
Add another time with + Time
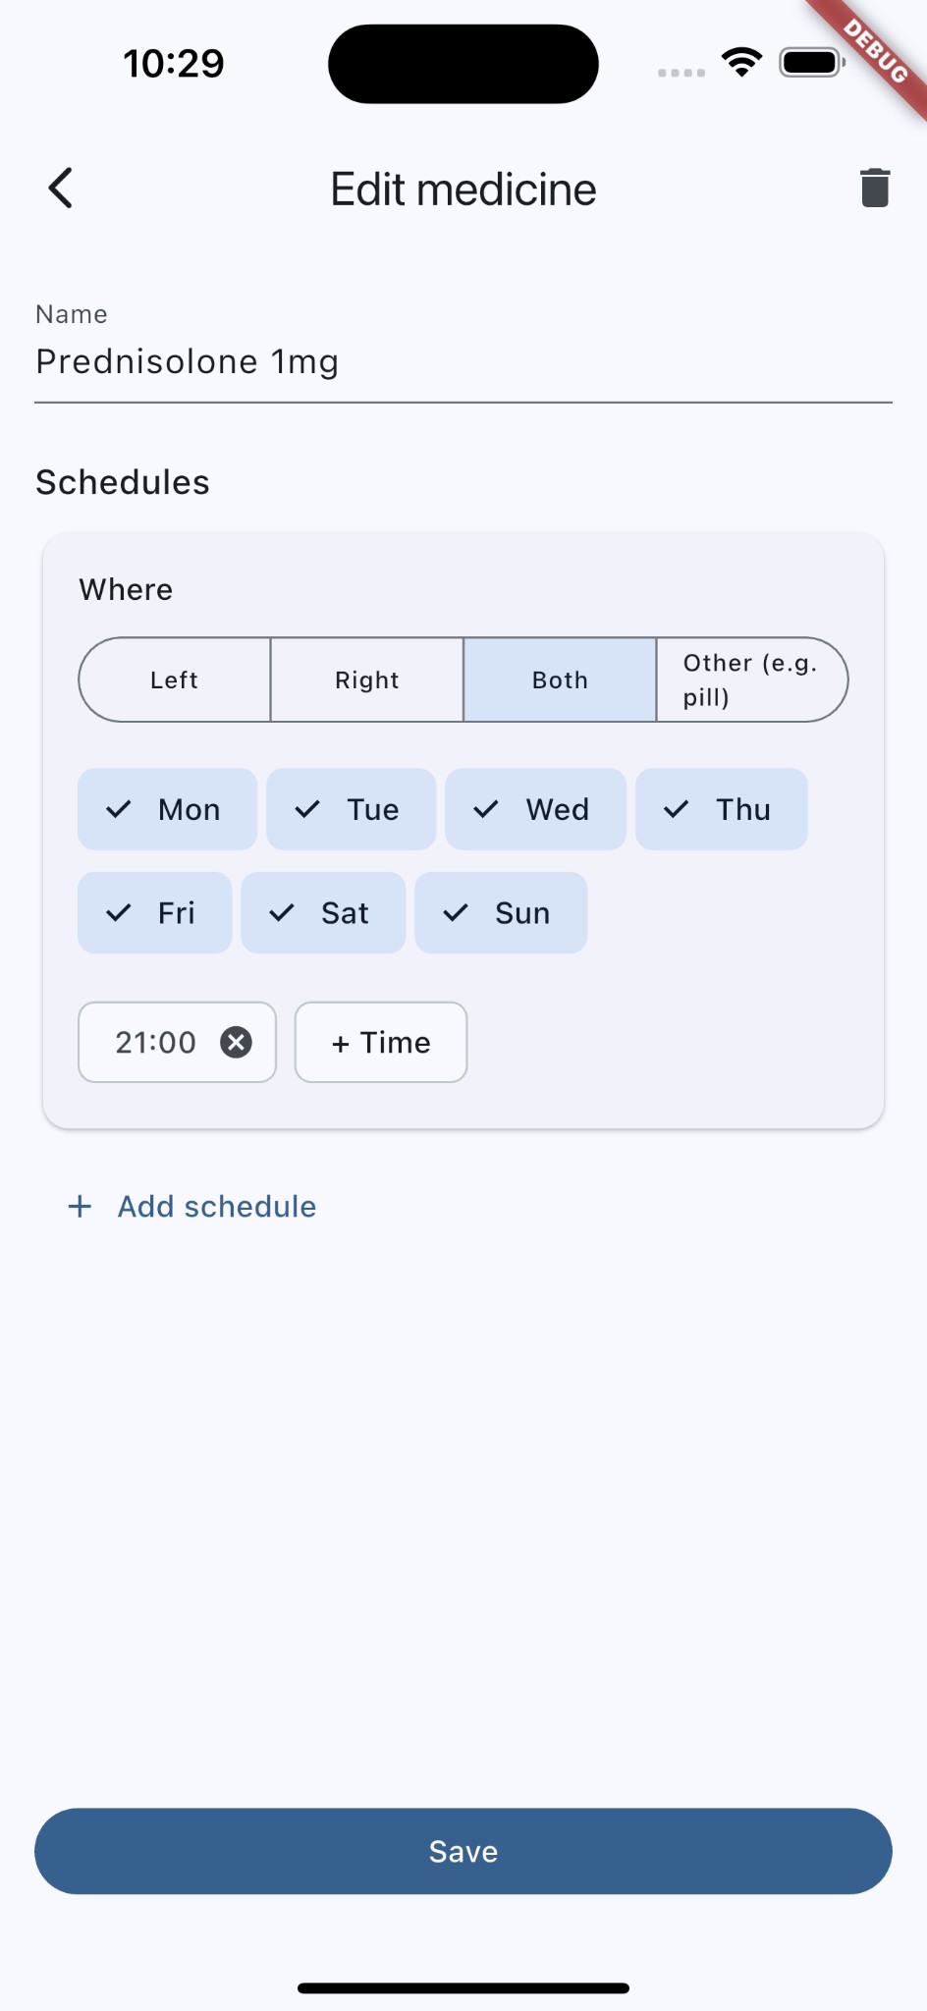(x=381, y=1042)
